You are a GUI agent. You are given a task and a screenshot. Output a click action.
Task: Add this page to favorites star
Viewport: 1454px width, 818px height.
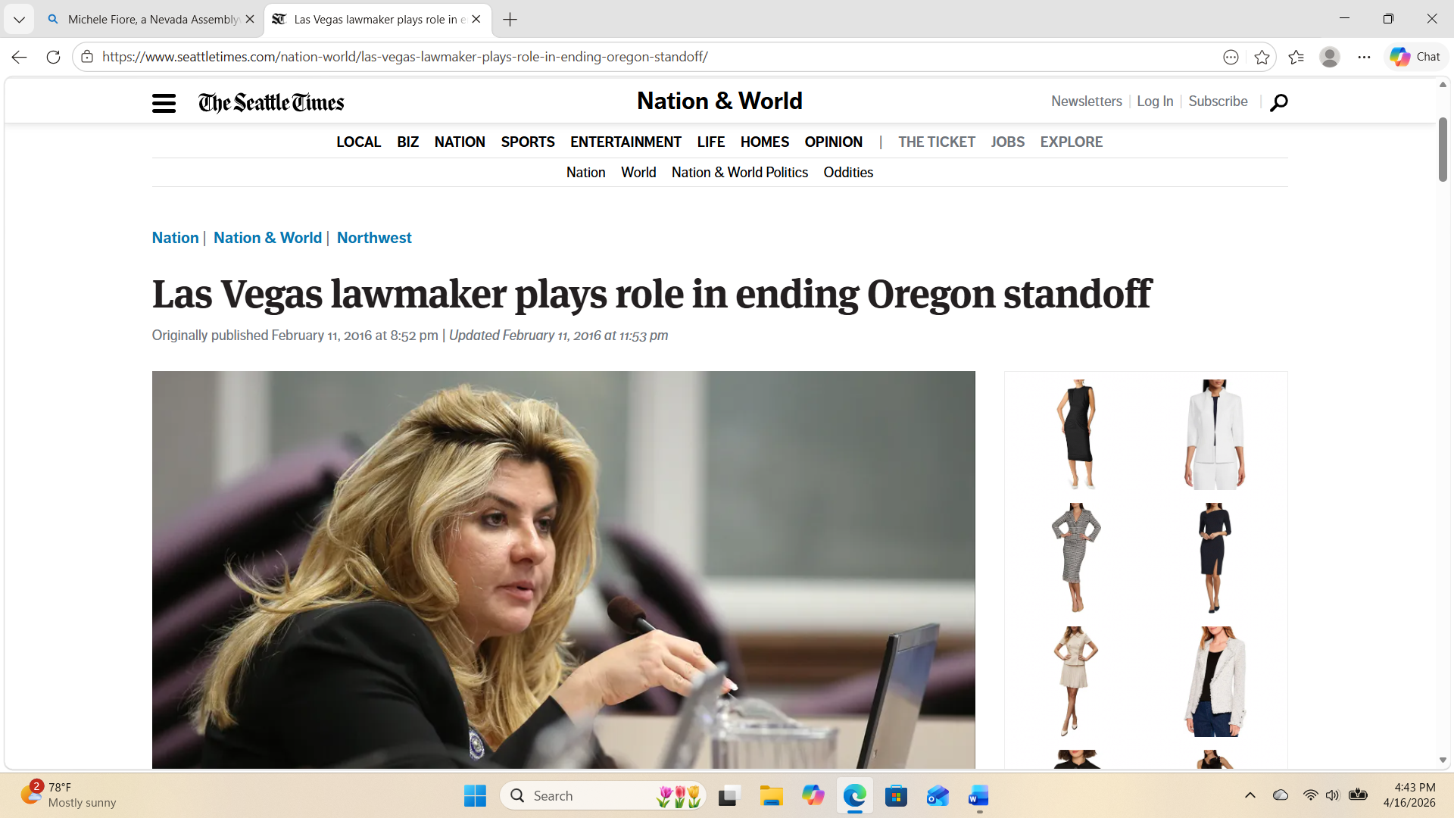[x=1262, y=57]
